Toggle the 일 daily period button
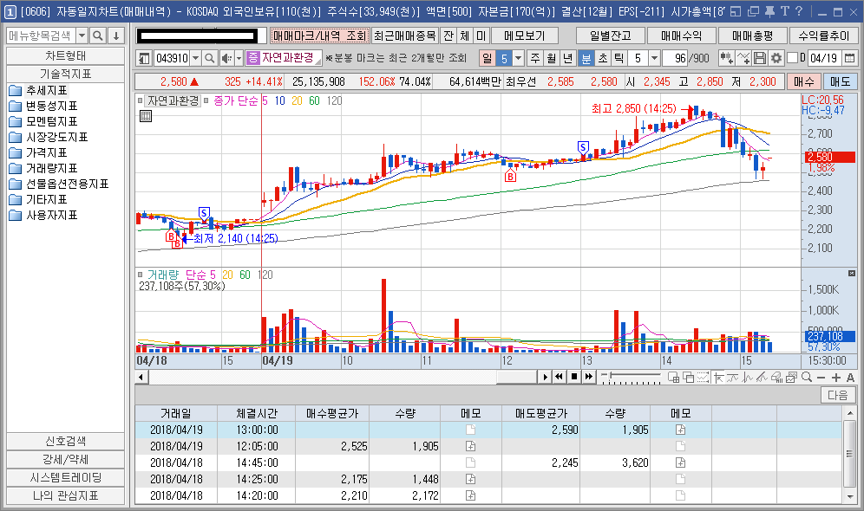 488,58
